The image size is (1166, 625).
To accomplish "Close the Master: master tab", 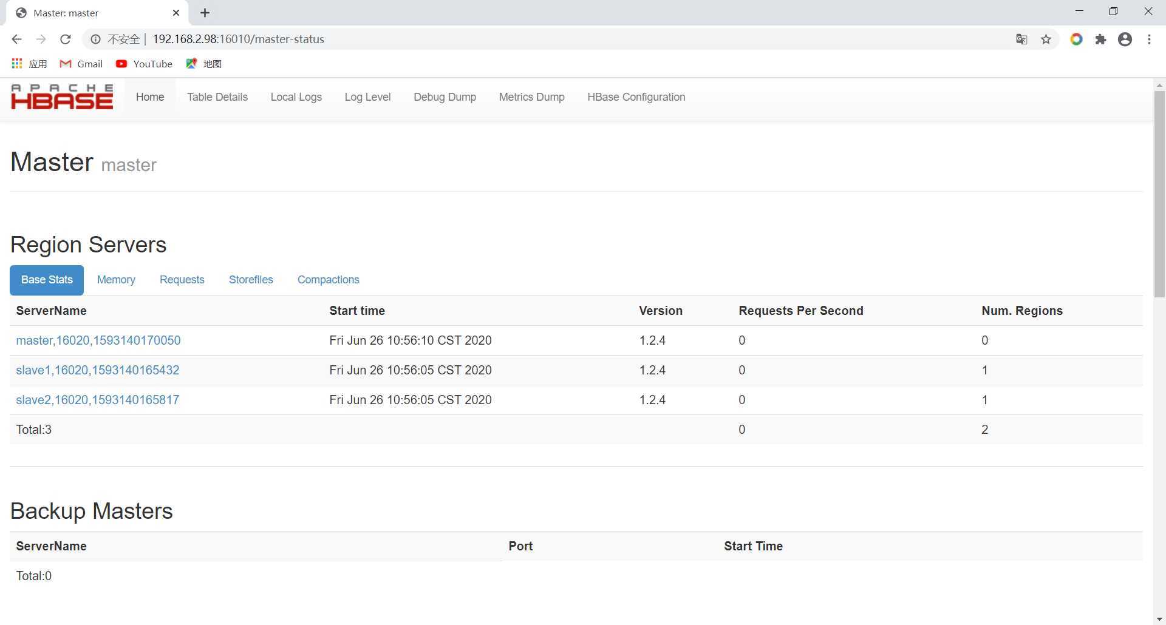I will (176, 13).
